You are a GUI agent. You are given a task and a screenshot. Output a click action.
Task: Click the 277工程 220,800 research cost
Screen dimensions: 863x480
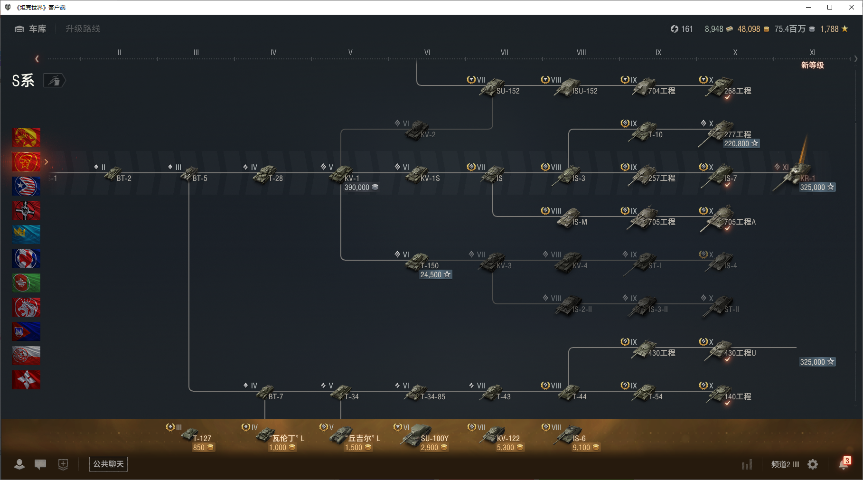[741, 143]
